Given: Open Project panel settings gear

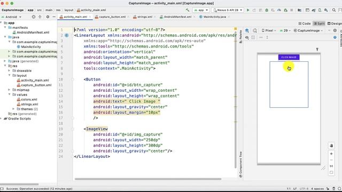Looking at the screenshot, I should coord(48,17).
